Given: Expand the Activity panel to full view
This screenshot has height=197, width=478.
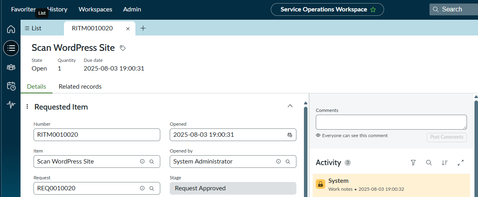Looking at the screenshot, I should pos(461,163).
